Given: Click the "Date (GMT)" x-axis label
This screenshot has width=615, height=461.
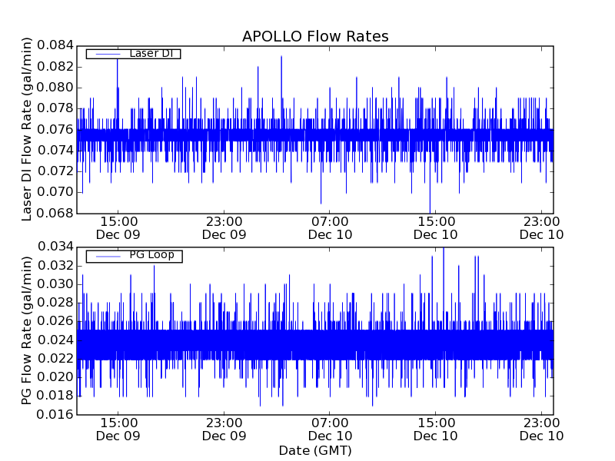Looking at the screenshot, I should click(315, 451).
